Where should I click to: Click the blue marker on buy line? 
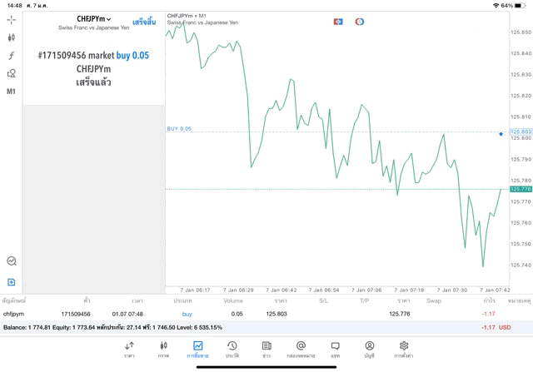[x=501, y=134]
